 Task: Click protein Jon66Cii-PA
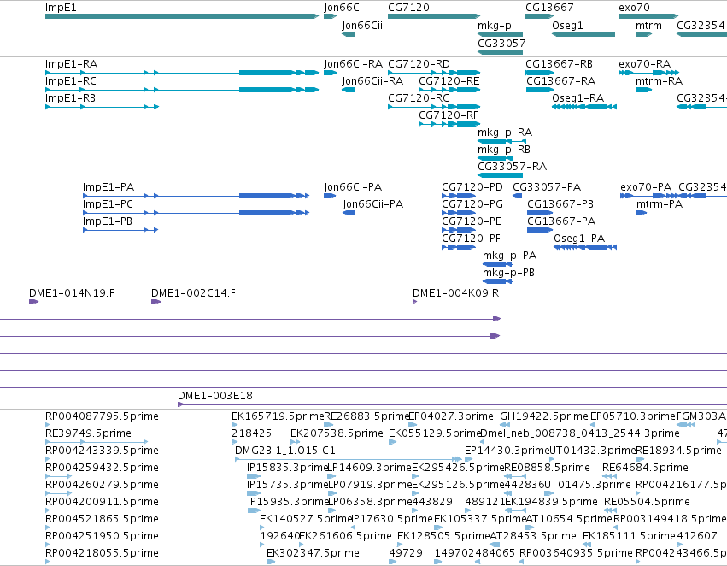(349, 213)
